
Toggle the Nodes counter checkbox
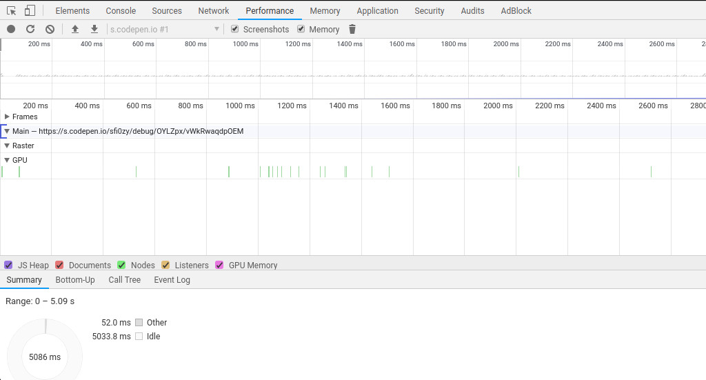click(121, 265)
